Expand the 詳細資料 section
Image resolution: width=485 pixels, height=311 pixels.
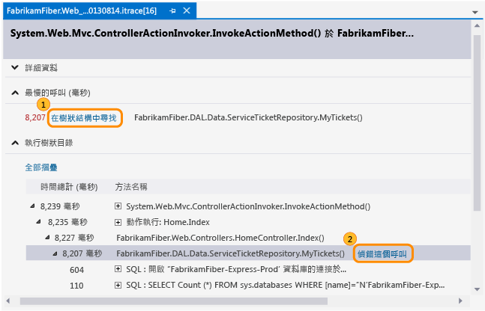click(x=15, y=67)
